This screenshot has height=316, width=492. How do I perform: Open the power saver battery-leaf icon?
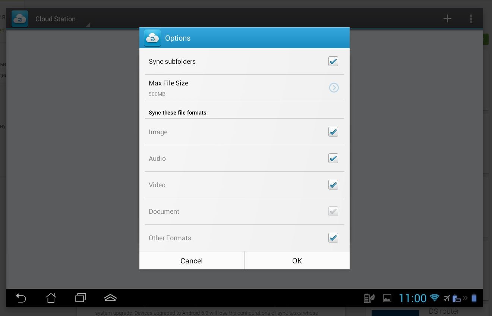click(369, 298)
